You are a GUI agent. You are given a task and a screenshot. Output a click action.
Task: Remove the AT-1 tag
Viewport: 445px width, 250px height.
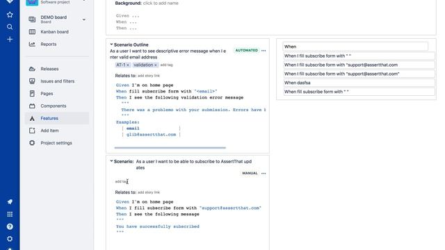pos(128,65)
